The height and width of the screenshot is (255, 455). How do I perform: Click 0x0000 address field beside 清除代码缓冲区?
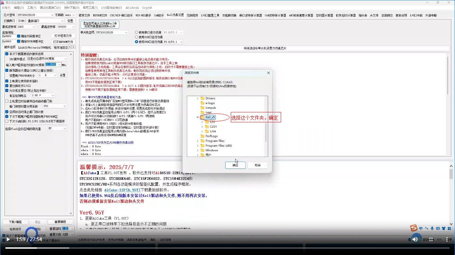pos(9,36)
